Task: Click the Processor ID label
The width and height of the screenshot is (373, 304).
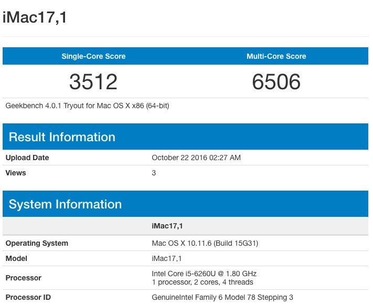Action: [x=28, y=297]
